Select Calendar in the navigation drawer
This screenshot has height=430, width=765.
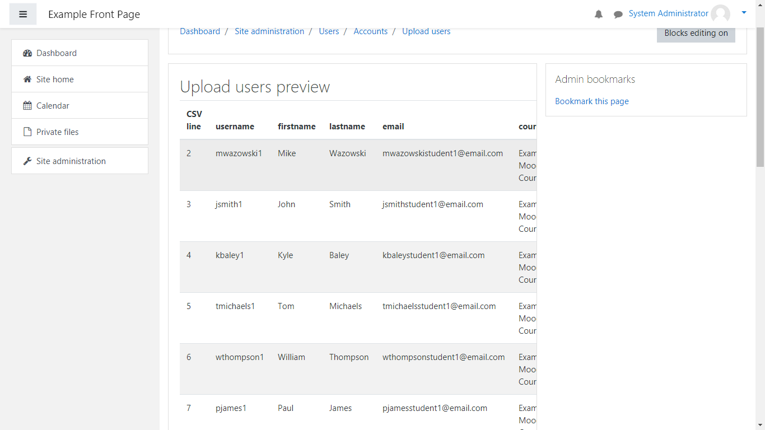(53, 106)
